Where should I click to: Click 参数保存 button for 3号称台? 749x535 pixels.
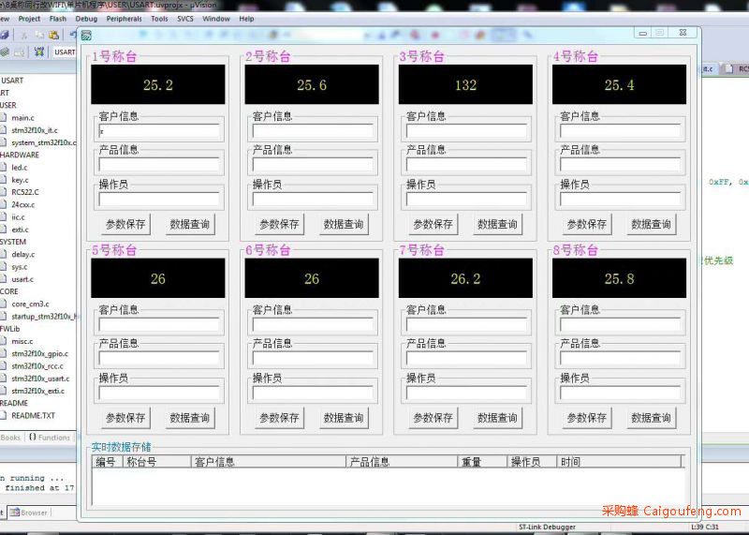[x=433, y=224]
